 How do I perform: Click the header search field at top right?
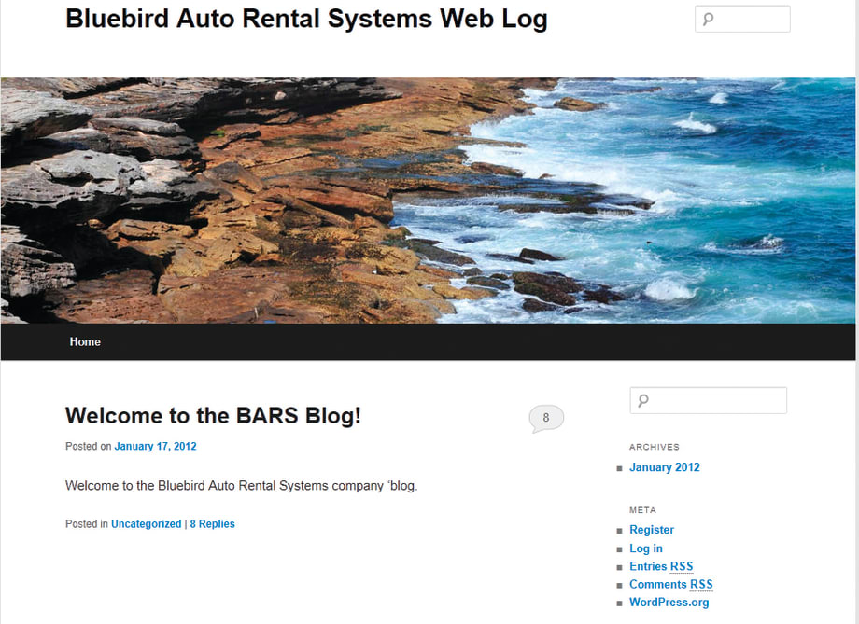click(x=742, y=20)
